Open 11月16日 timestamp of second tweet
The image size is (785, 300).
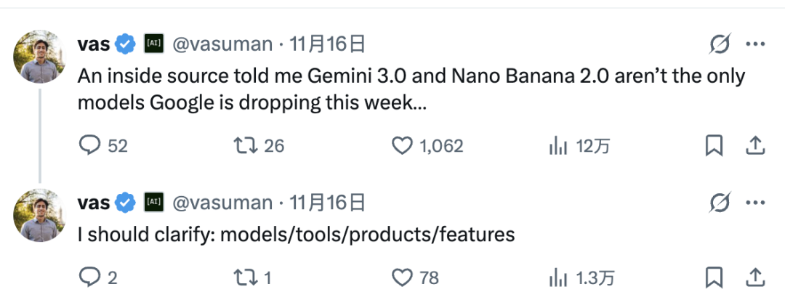click(327, 203)
